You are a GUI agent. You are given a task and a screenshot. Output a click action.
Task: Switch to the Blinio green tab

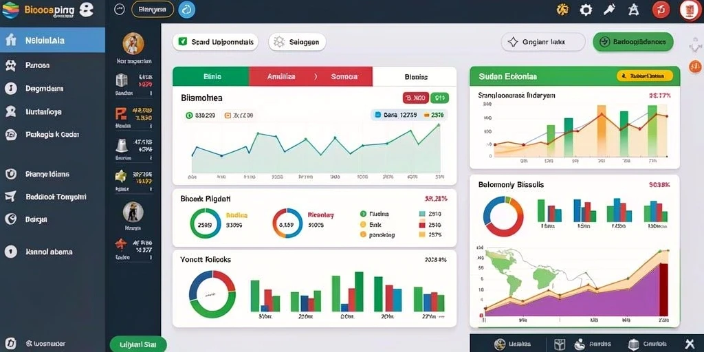tap(210, 76)
